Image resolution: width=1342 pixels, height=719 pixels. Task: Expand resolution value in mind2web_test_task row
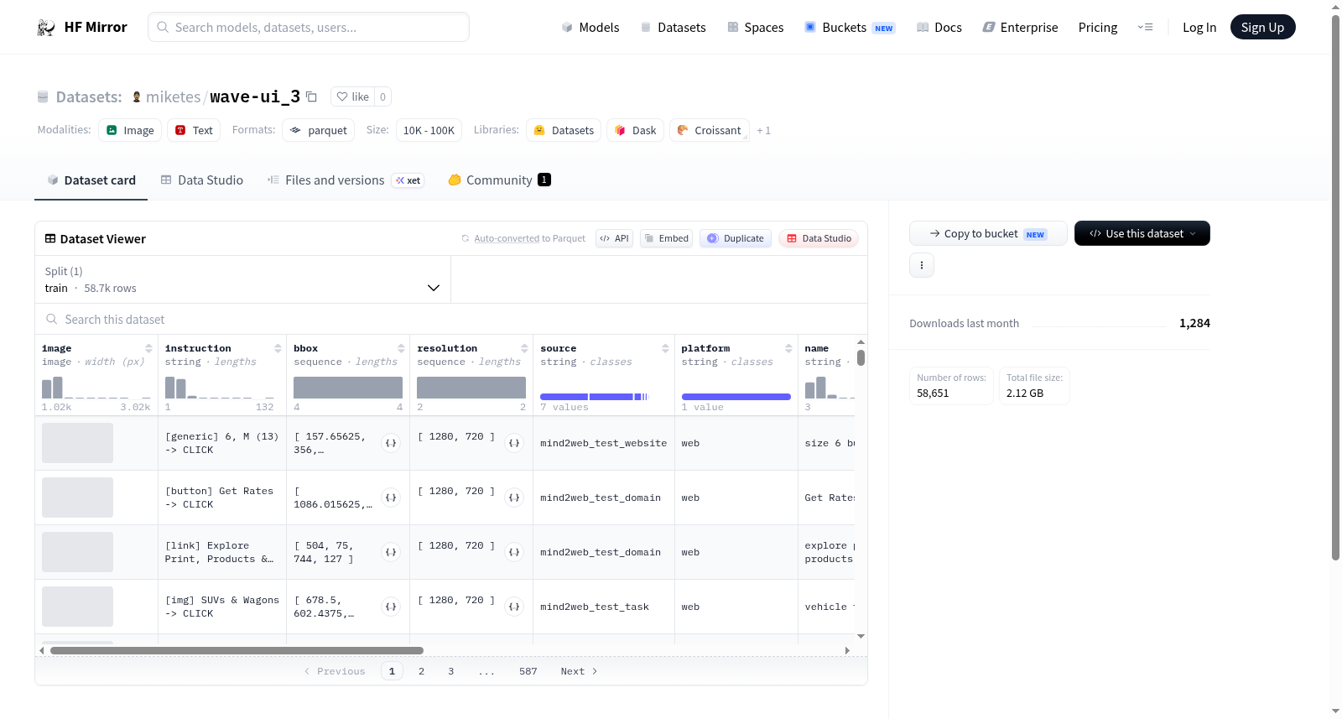click(514, 607)
